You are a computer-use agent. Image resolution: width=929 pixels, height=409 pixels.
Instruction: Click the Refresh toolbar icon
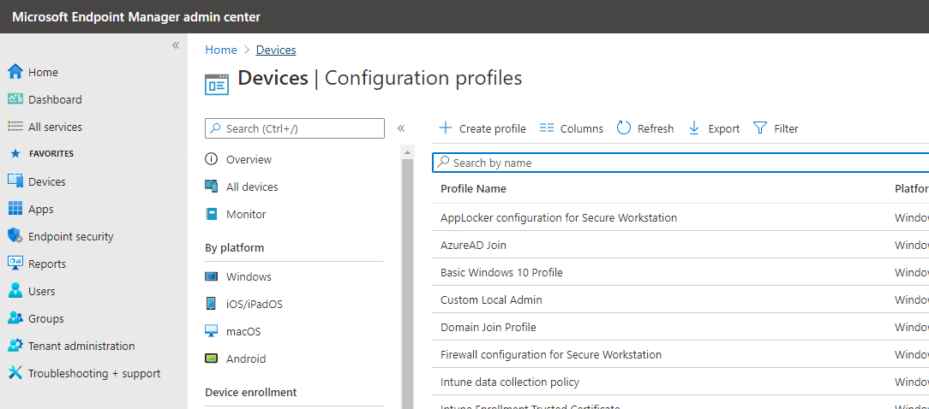click(624, 128)
